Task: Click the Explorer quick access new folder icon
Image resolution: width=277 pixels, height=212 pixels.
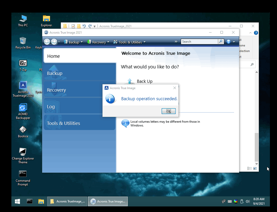Action: (79, 26)
